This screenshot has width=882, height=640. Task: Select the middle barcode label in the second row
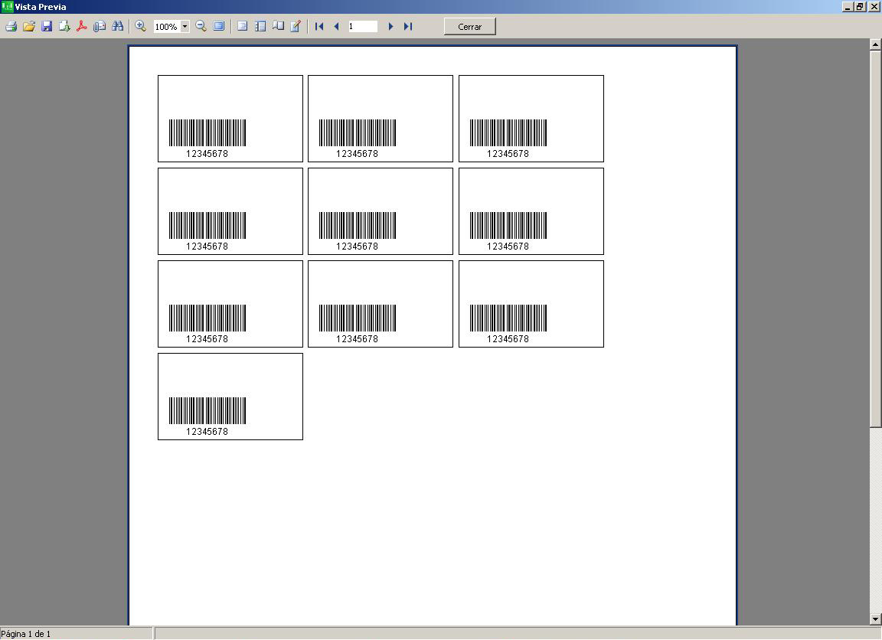coord(381,211)
